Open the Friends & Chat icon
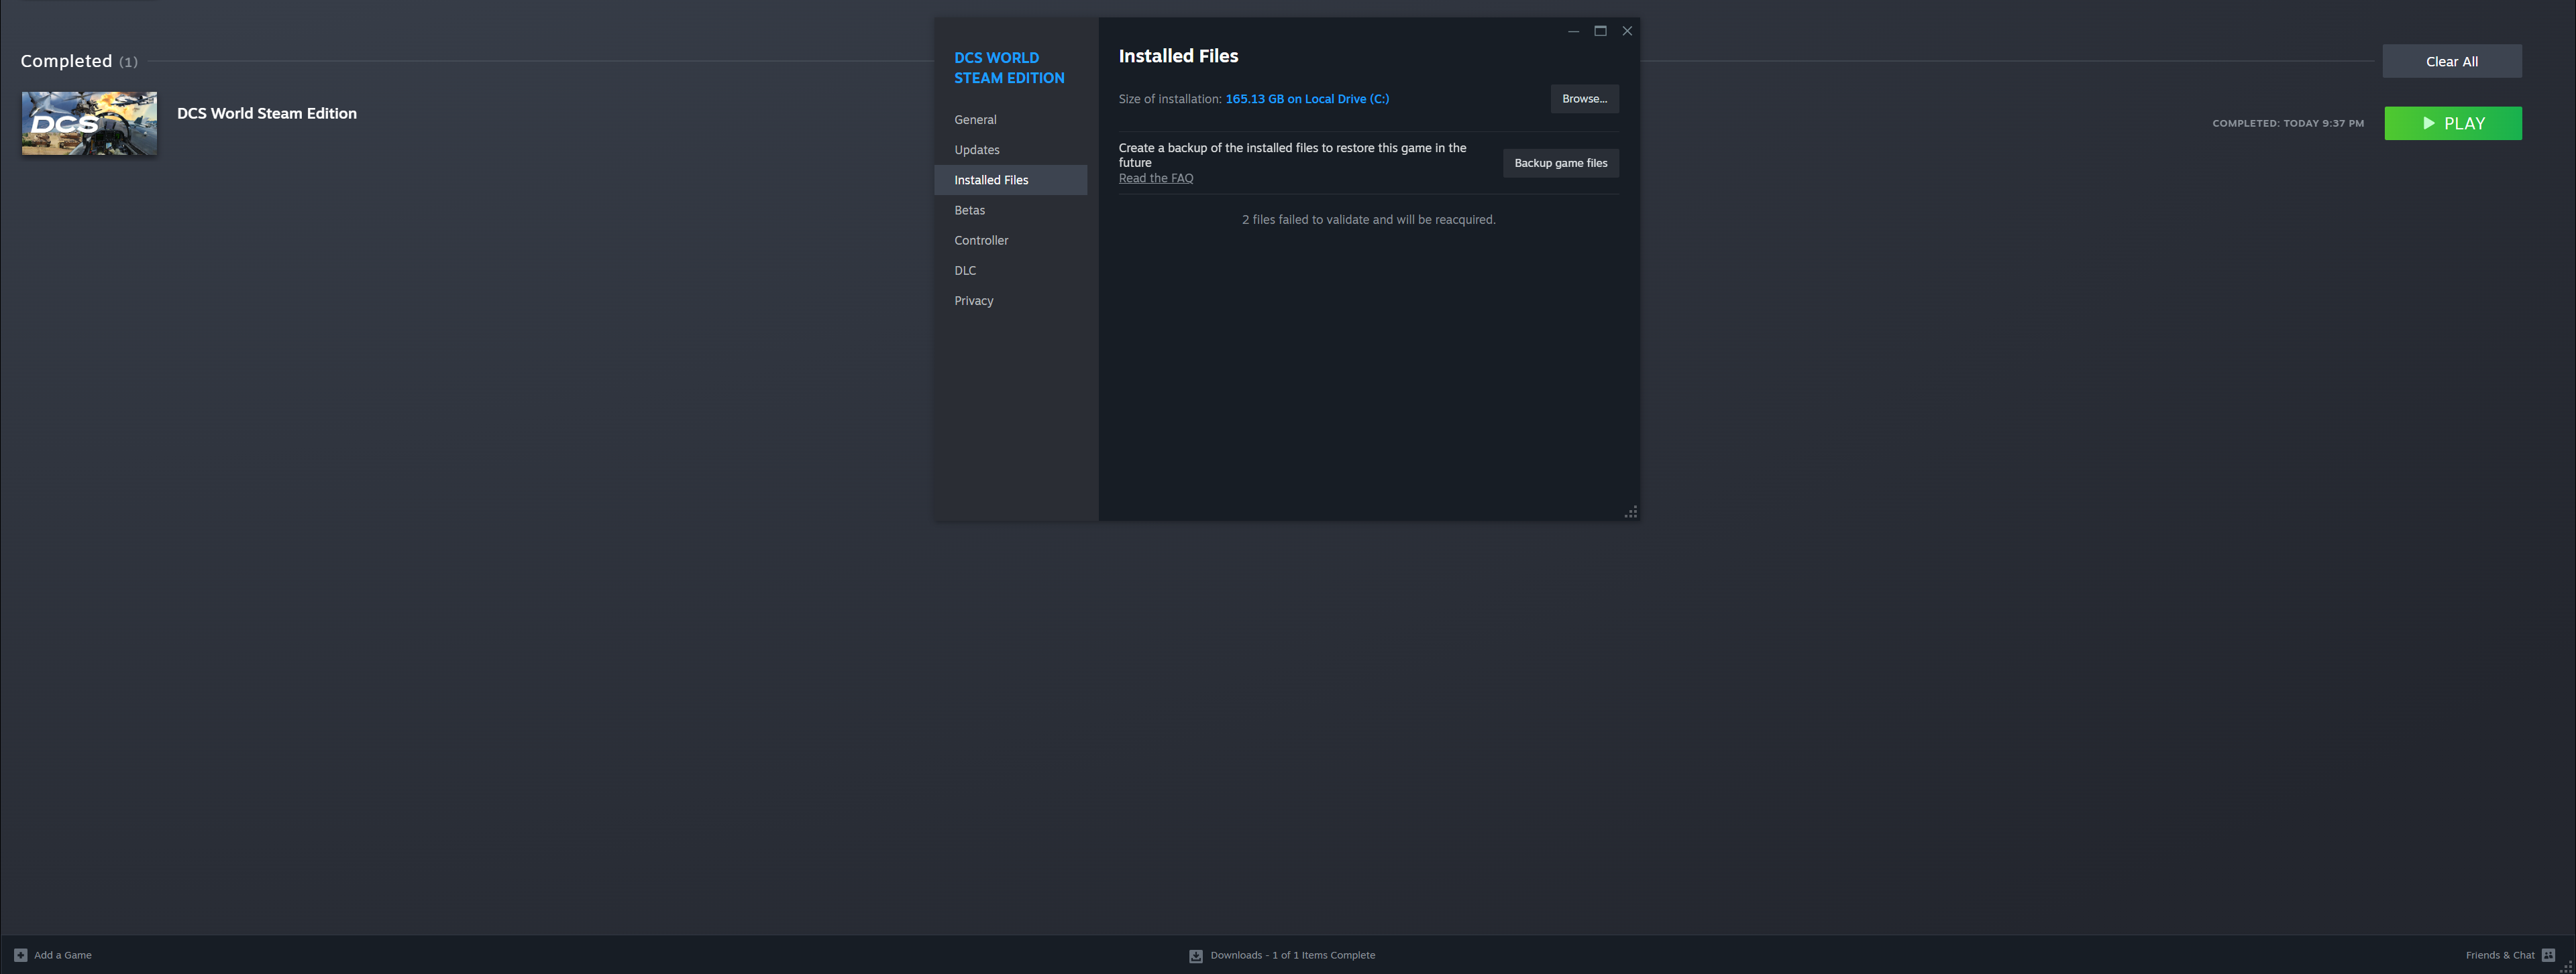The width and height of the screenshot is (2576, 974). coord(2548,955)
